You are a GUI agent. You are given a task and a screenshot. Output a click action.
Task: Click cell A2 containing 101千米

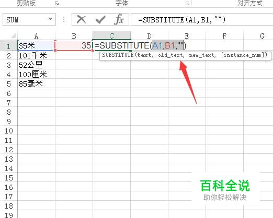click(x=36, y=56)
